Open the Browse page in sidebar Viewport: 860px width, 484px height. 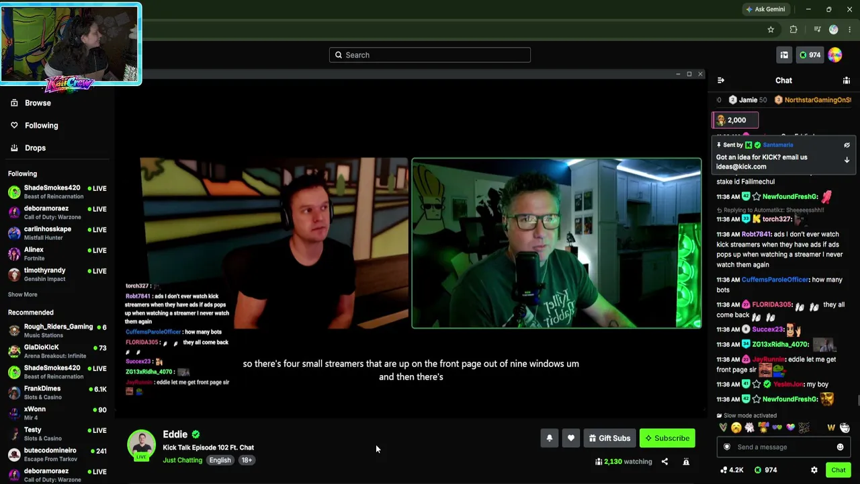coord(38,103)
